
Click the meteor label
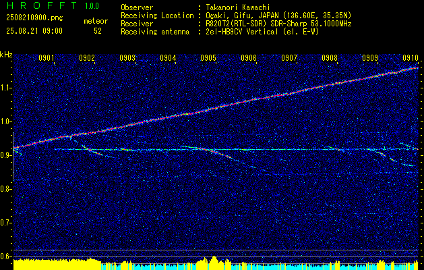click(x=96, y=22)
